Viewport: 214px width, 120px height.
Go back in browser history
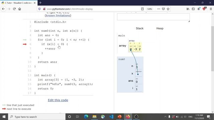3,9
